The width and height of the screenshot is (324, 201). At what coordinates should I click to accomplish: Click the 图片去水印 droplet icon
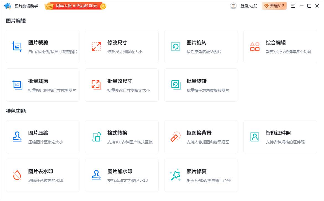point(17,175)
